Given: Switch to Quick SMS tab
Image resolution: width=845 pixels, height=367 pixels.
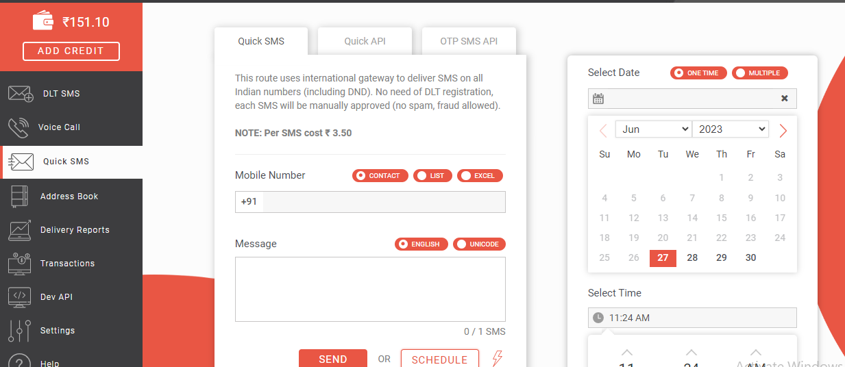Looking at the screenshot, I should 261,41.
